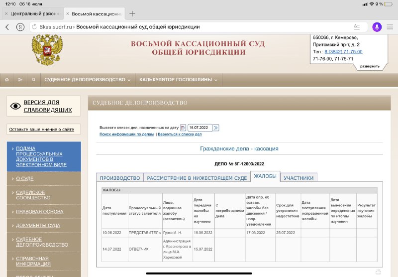Expand Справочная информация sidebar section
Screen dimensions: 398x277
tap(33, 261)
